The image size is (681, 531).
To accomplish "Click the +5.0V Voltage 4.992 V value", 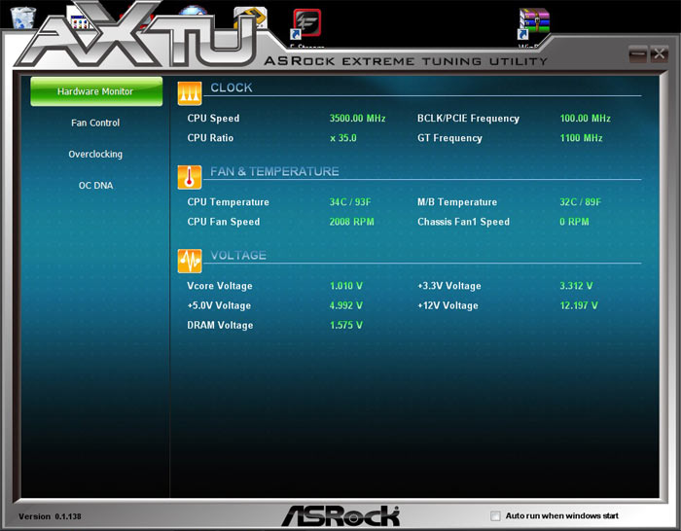I will coord(346,305).
